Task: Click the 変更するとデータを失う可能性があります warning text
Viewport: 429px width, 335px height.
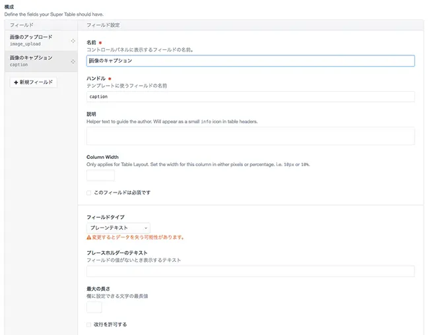Action: click(139, 237)
